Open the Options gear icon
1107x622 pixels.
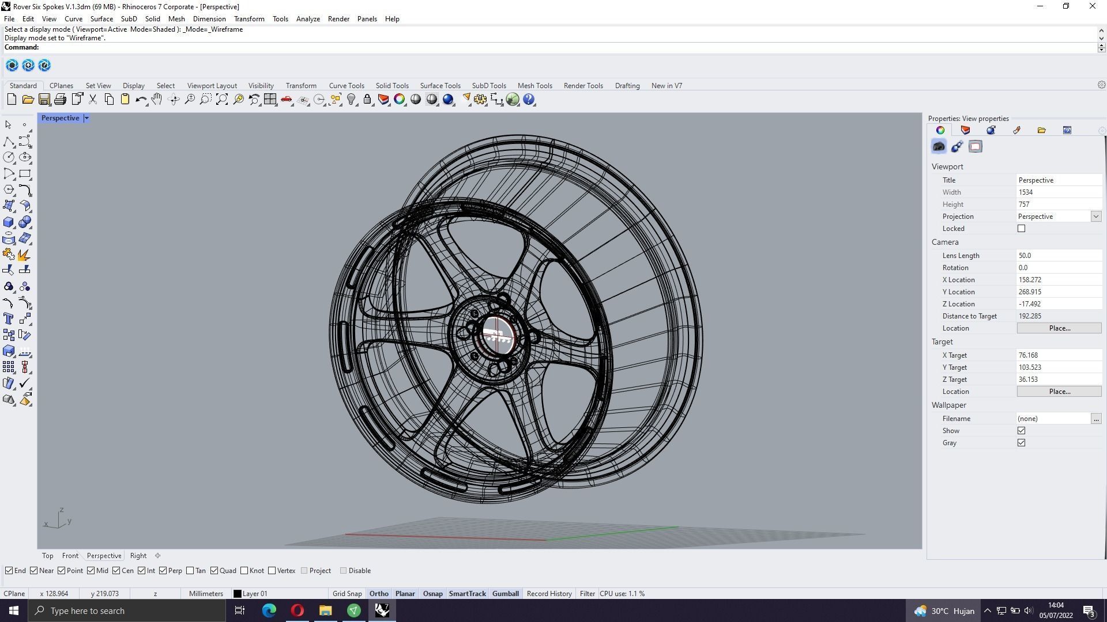click(480, 100)
